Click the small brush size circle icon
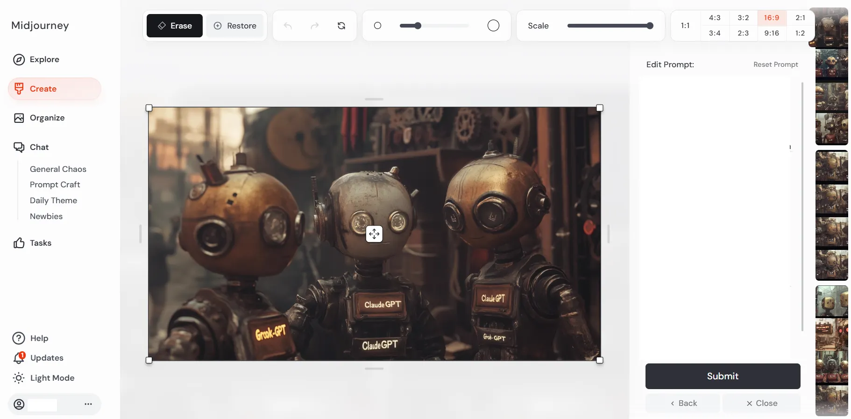The image size is (851, 419). pyautogui.click(x=378, y=26)
